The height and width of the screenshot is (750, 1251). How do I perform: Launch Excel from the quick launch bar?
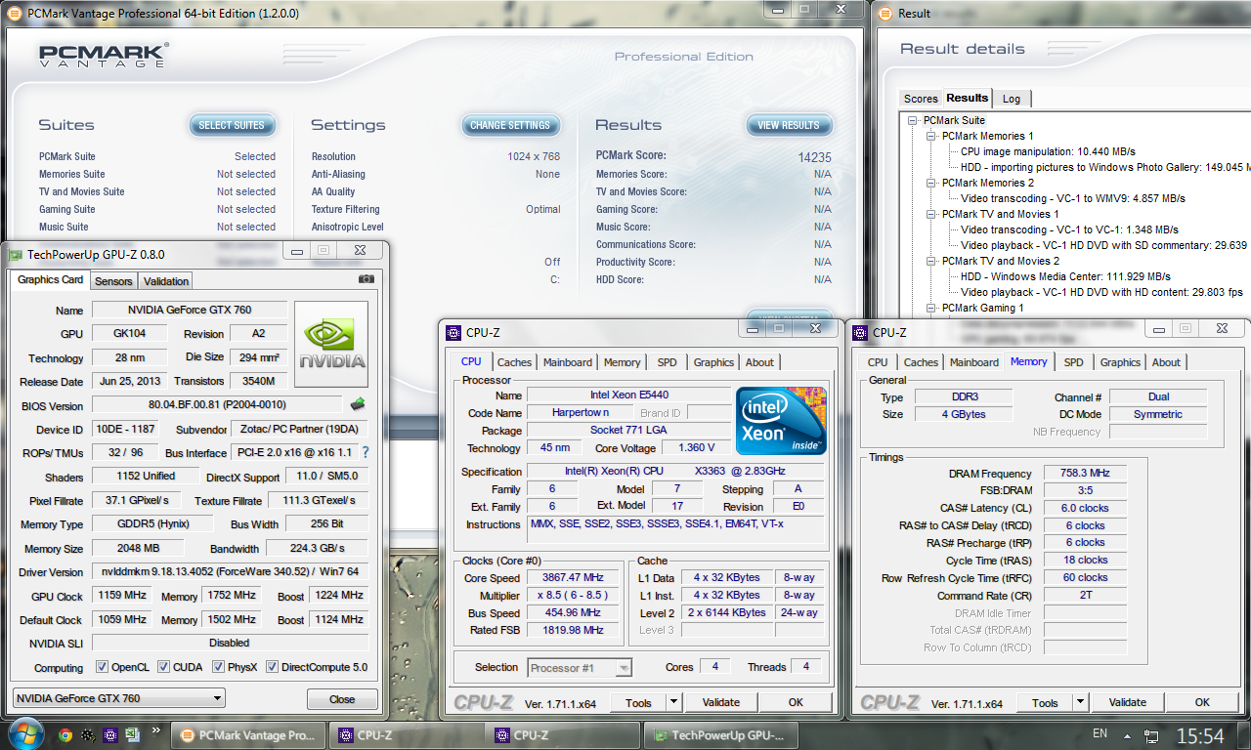pyautogui.click(x=131, y=735)
